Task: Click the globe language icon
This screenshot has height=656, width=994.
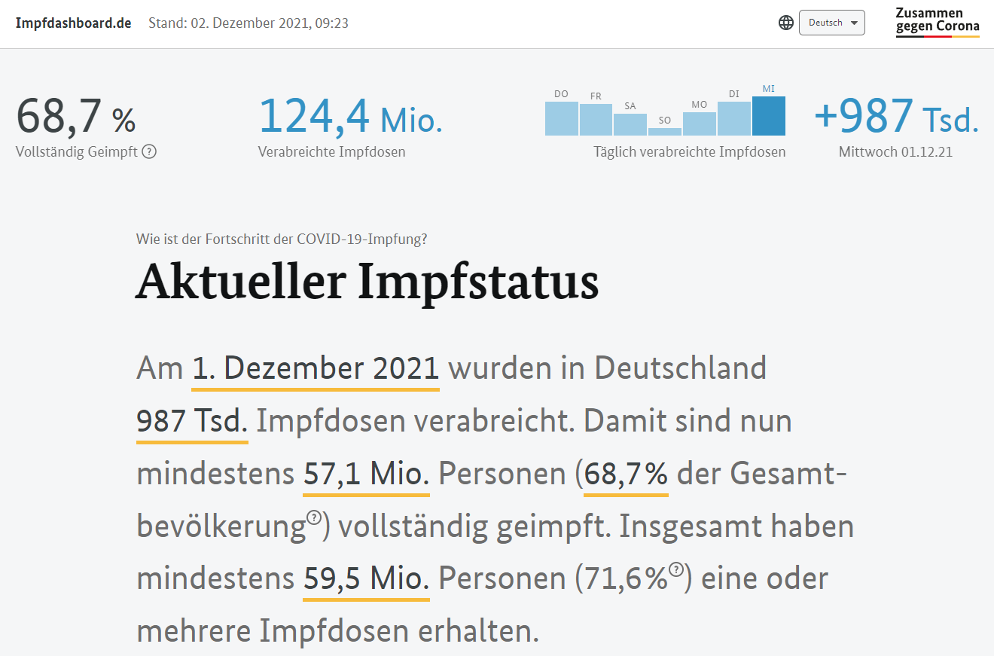Action: (x=786, y=23)
